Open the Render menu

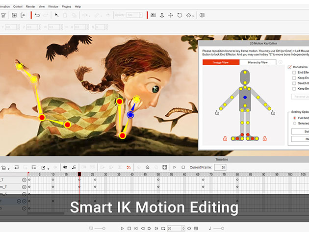[30, 6]
